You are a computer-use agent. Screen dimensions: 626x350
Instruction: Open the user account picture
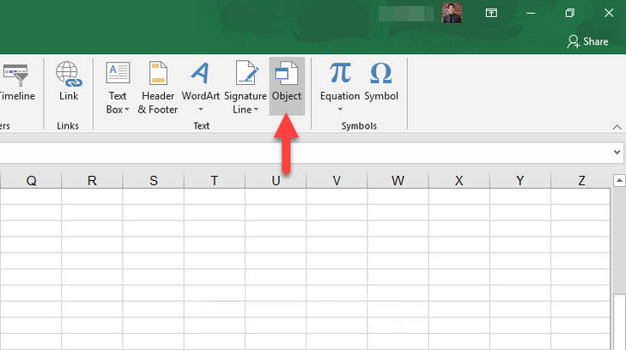[x=452, y=13]
